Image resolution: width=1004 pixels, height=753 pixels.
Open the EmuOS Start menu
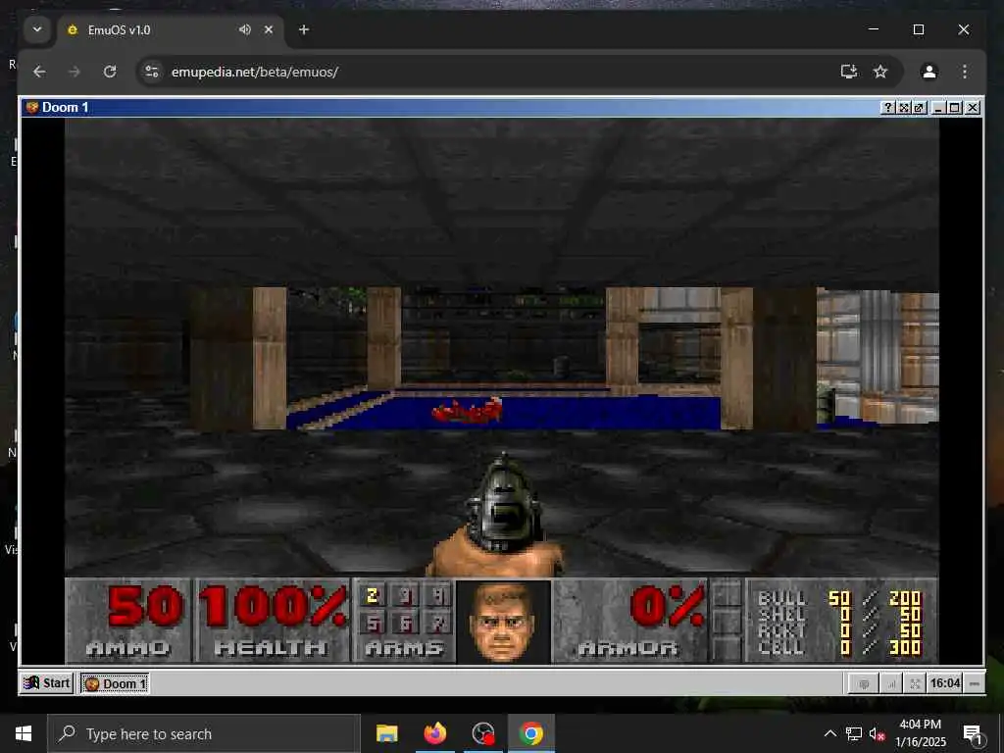[x=47, y=683]
